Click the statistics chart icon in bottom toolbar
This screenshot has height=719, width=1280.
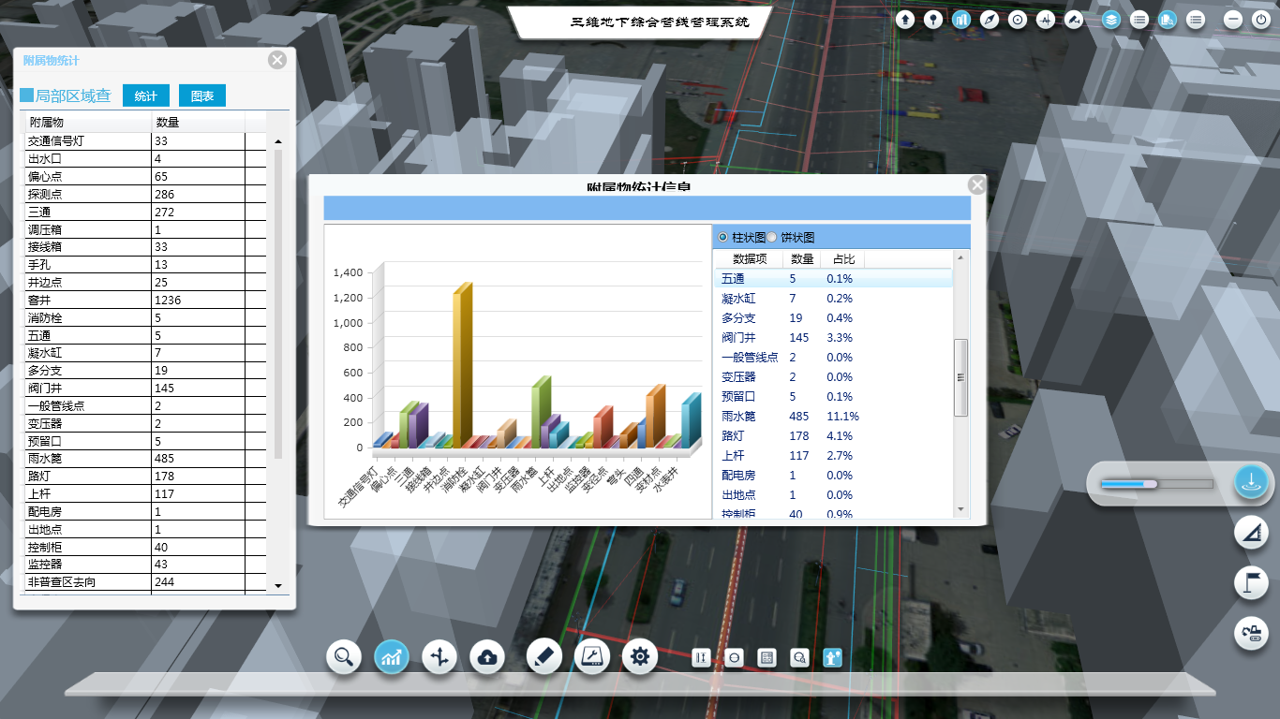tap(392, 657)
